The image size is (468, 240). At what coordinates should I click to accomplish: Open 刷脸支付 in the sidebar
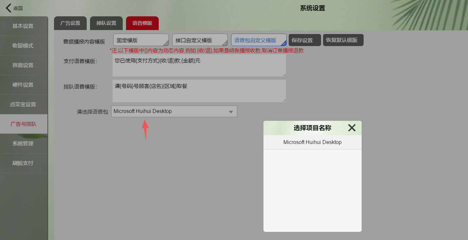click(23, 163)
